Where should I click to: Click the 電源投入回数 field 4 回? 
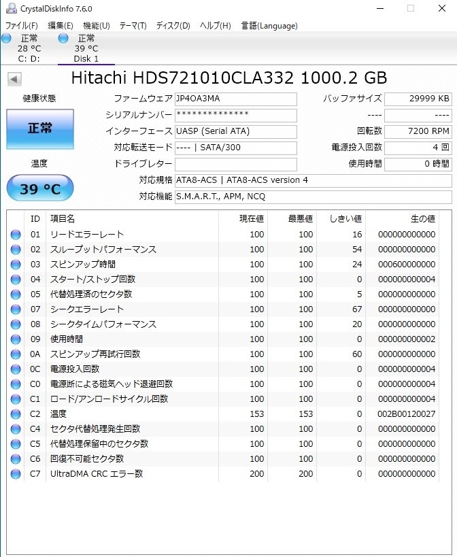[x=418, y=148]
